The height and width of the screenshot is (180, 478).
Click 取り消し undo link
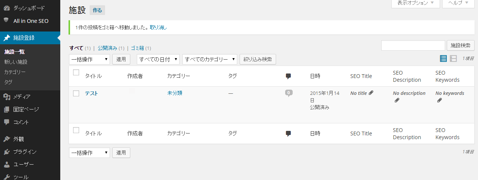pos(158,27)
